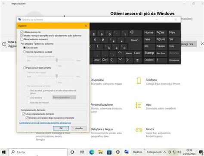Open "Controllare l'avvio di Tastiera su schermo" link
The width and height of the screenshot is (204, 156).
pyautogui.click(x=45, y=123)
